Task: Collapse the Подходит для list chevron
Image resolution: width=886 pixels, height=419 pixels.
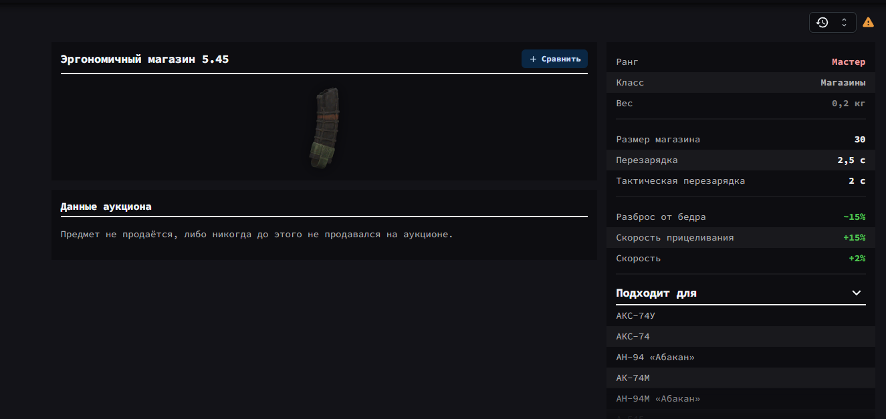Action: click(856, 293)
